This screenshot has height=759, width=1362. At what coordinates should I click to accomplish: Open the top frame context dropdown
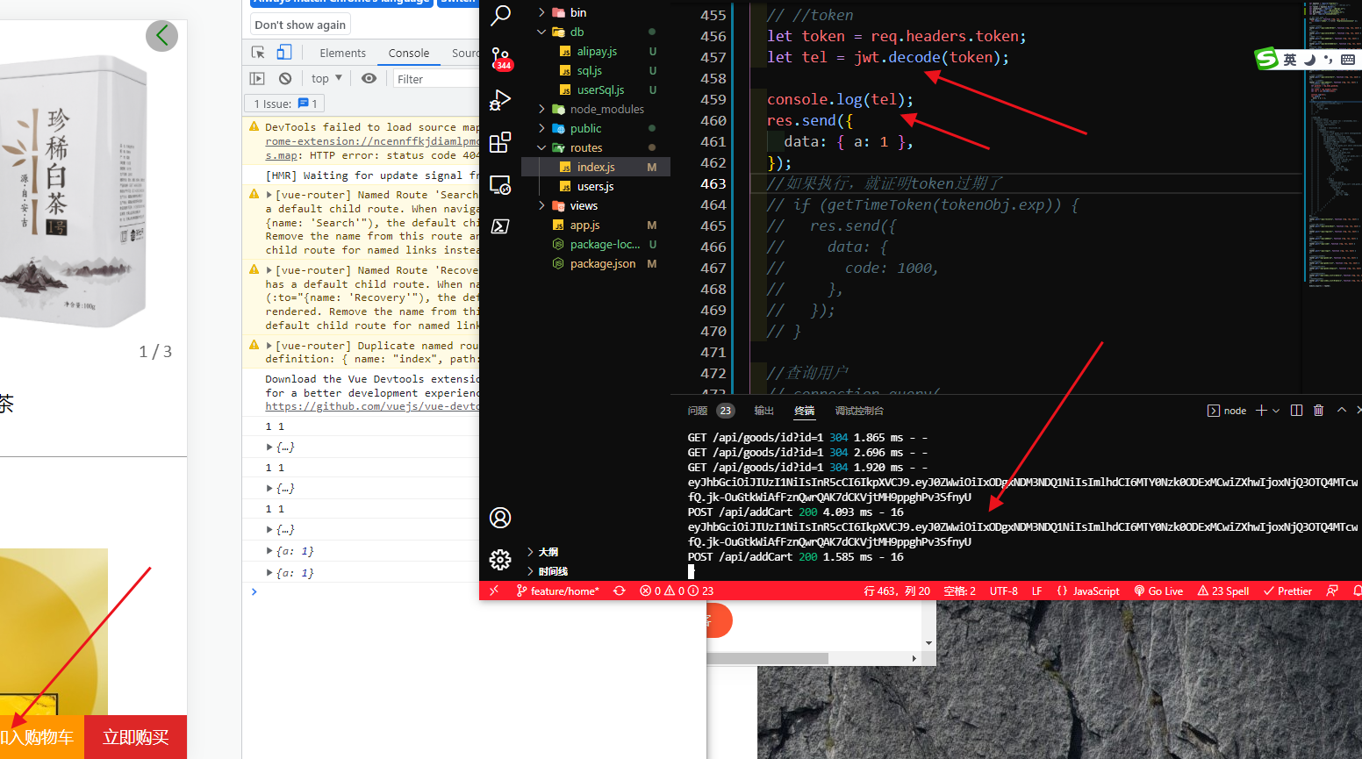pos(326,78)
